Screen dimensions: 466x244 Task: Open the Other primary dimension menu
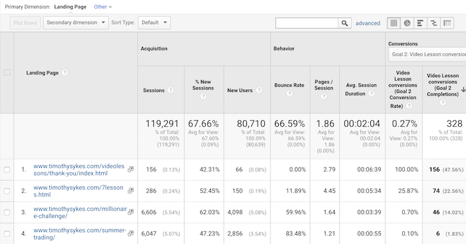click(x=103, y=7)
